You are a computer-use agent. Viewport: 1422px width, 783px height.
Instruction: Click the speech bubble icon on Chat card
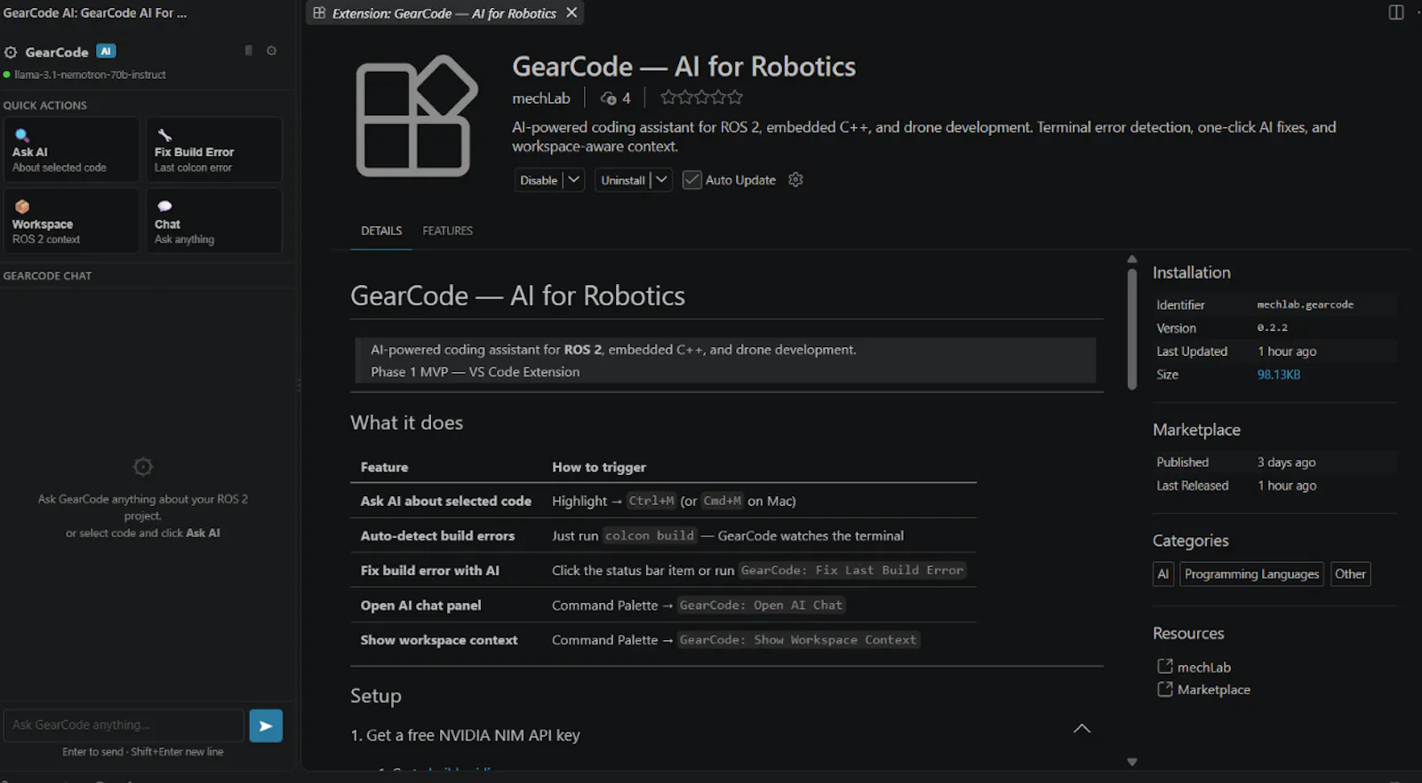(x=164, y=206)
